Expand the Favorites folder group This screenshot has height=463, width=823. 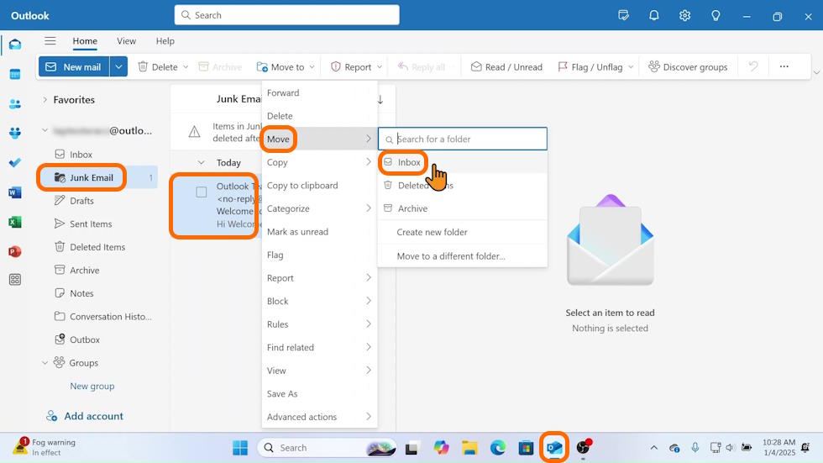click(45, 100)
